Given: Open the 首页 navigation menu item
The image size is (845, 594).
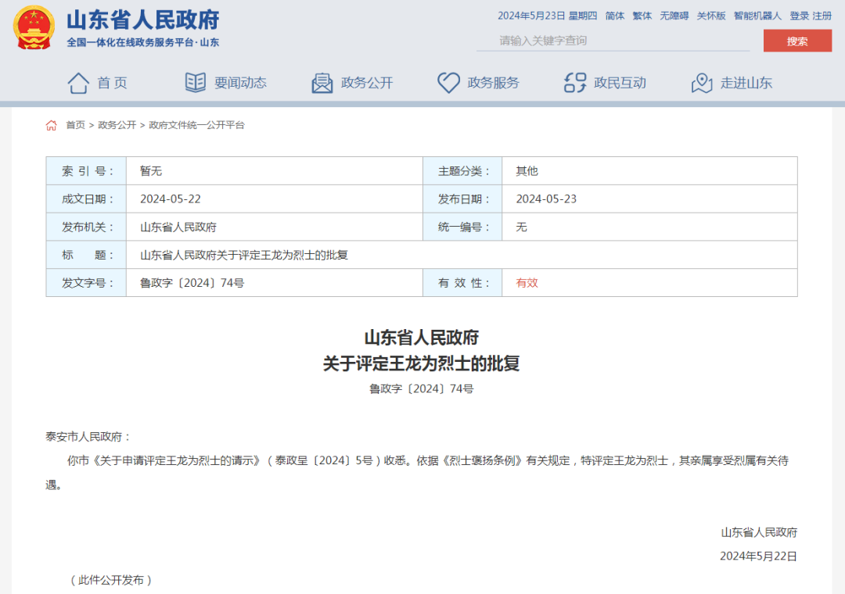Looking at the screenshot, I should click(x=112, y=83).
